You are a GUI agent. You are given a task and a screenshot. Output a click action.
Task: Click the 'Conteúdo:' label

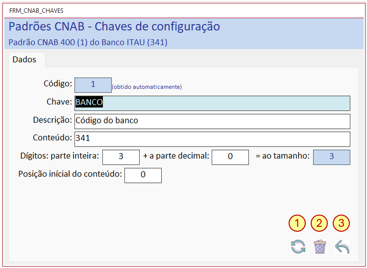pos(52,138)
